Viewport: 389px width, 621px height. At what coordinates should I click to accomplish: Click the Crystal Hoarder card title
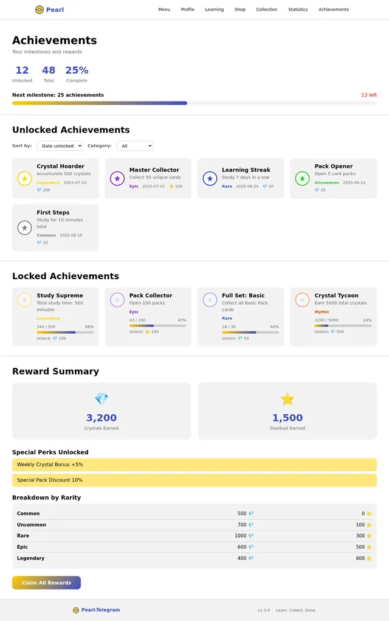coord(61,166)
